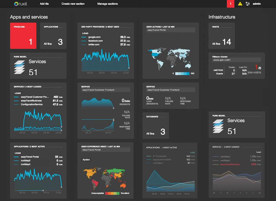This screenshot has height=201, width=276.
Task: Click the vMOTION row label
Action: coord(218,70)
